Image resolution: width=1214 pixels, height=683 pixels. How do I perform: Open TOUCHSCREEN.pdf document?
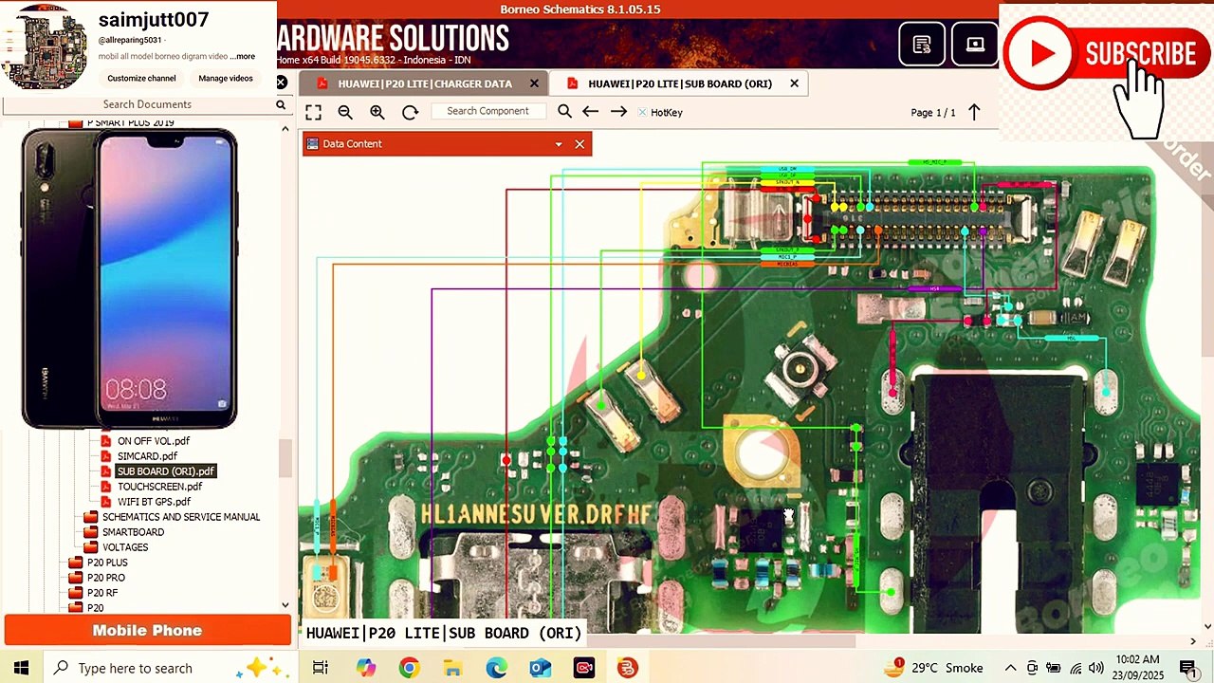(159, 487)
